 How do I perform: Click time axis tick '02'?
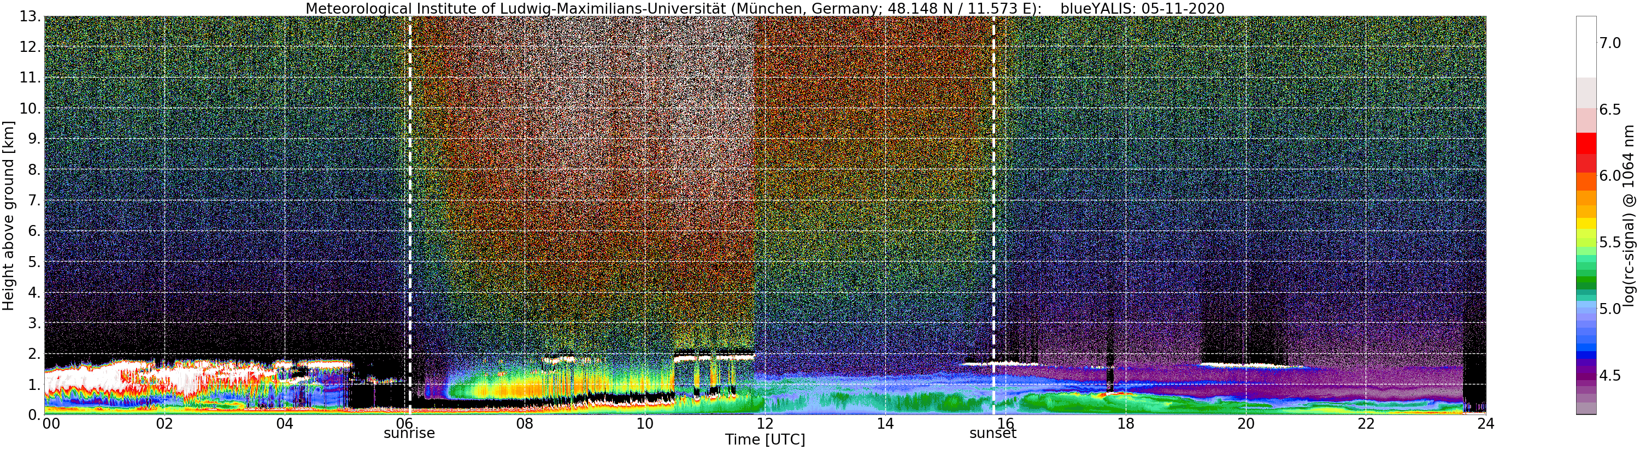coord(164,424)
